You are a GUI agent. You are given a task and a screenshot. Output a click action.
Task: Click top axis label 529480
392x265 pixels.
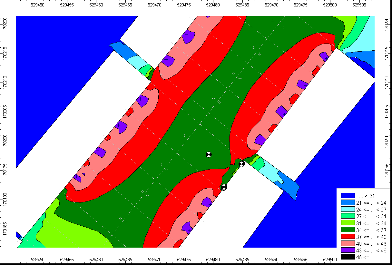point(214,5)
